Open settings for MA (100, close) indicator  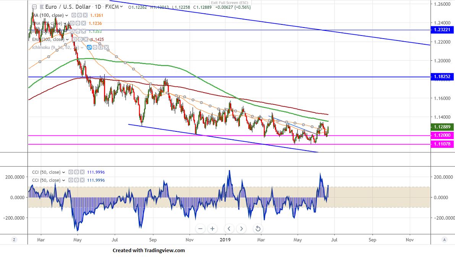(79, 15)
